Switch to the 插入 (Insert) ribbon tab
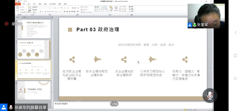 pos(29,4)
